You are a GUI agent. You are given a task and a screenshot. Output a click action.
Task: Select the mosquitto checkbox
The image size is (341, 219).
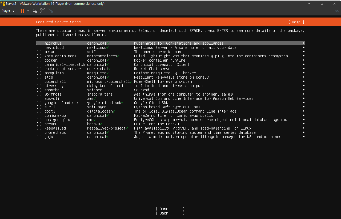tap(39, 73)
